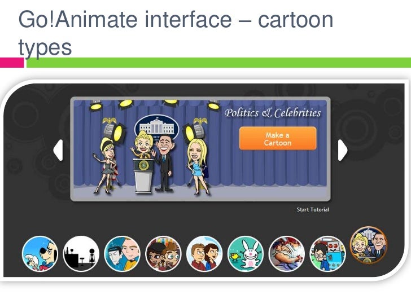The height and width of the screenshot is (308, 411).
Task: Click the orange Make a Cartoon button
Action: coord(278,138)
